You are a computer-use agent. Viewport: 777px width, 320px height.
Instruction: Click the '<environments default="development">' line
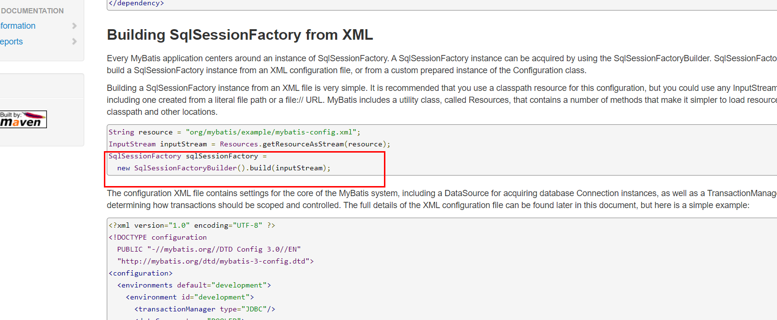[x=194, y=285]
